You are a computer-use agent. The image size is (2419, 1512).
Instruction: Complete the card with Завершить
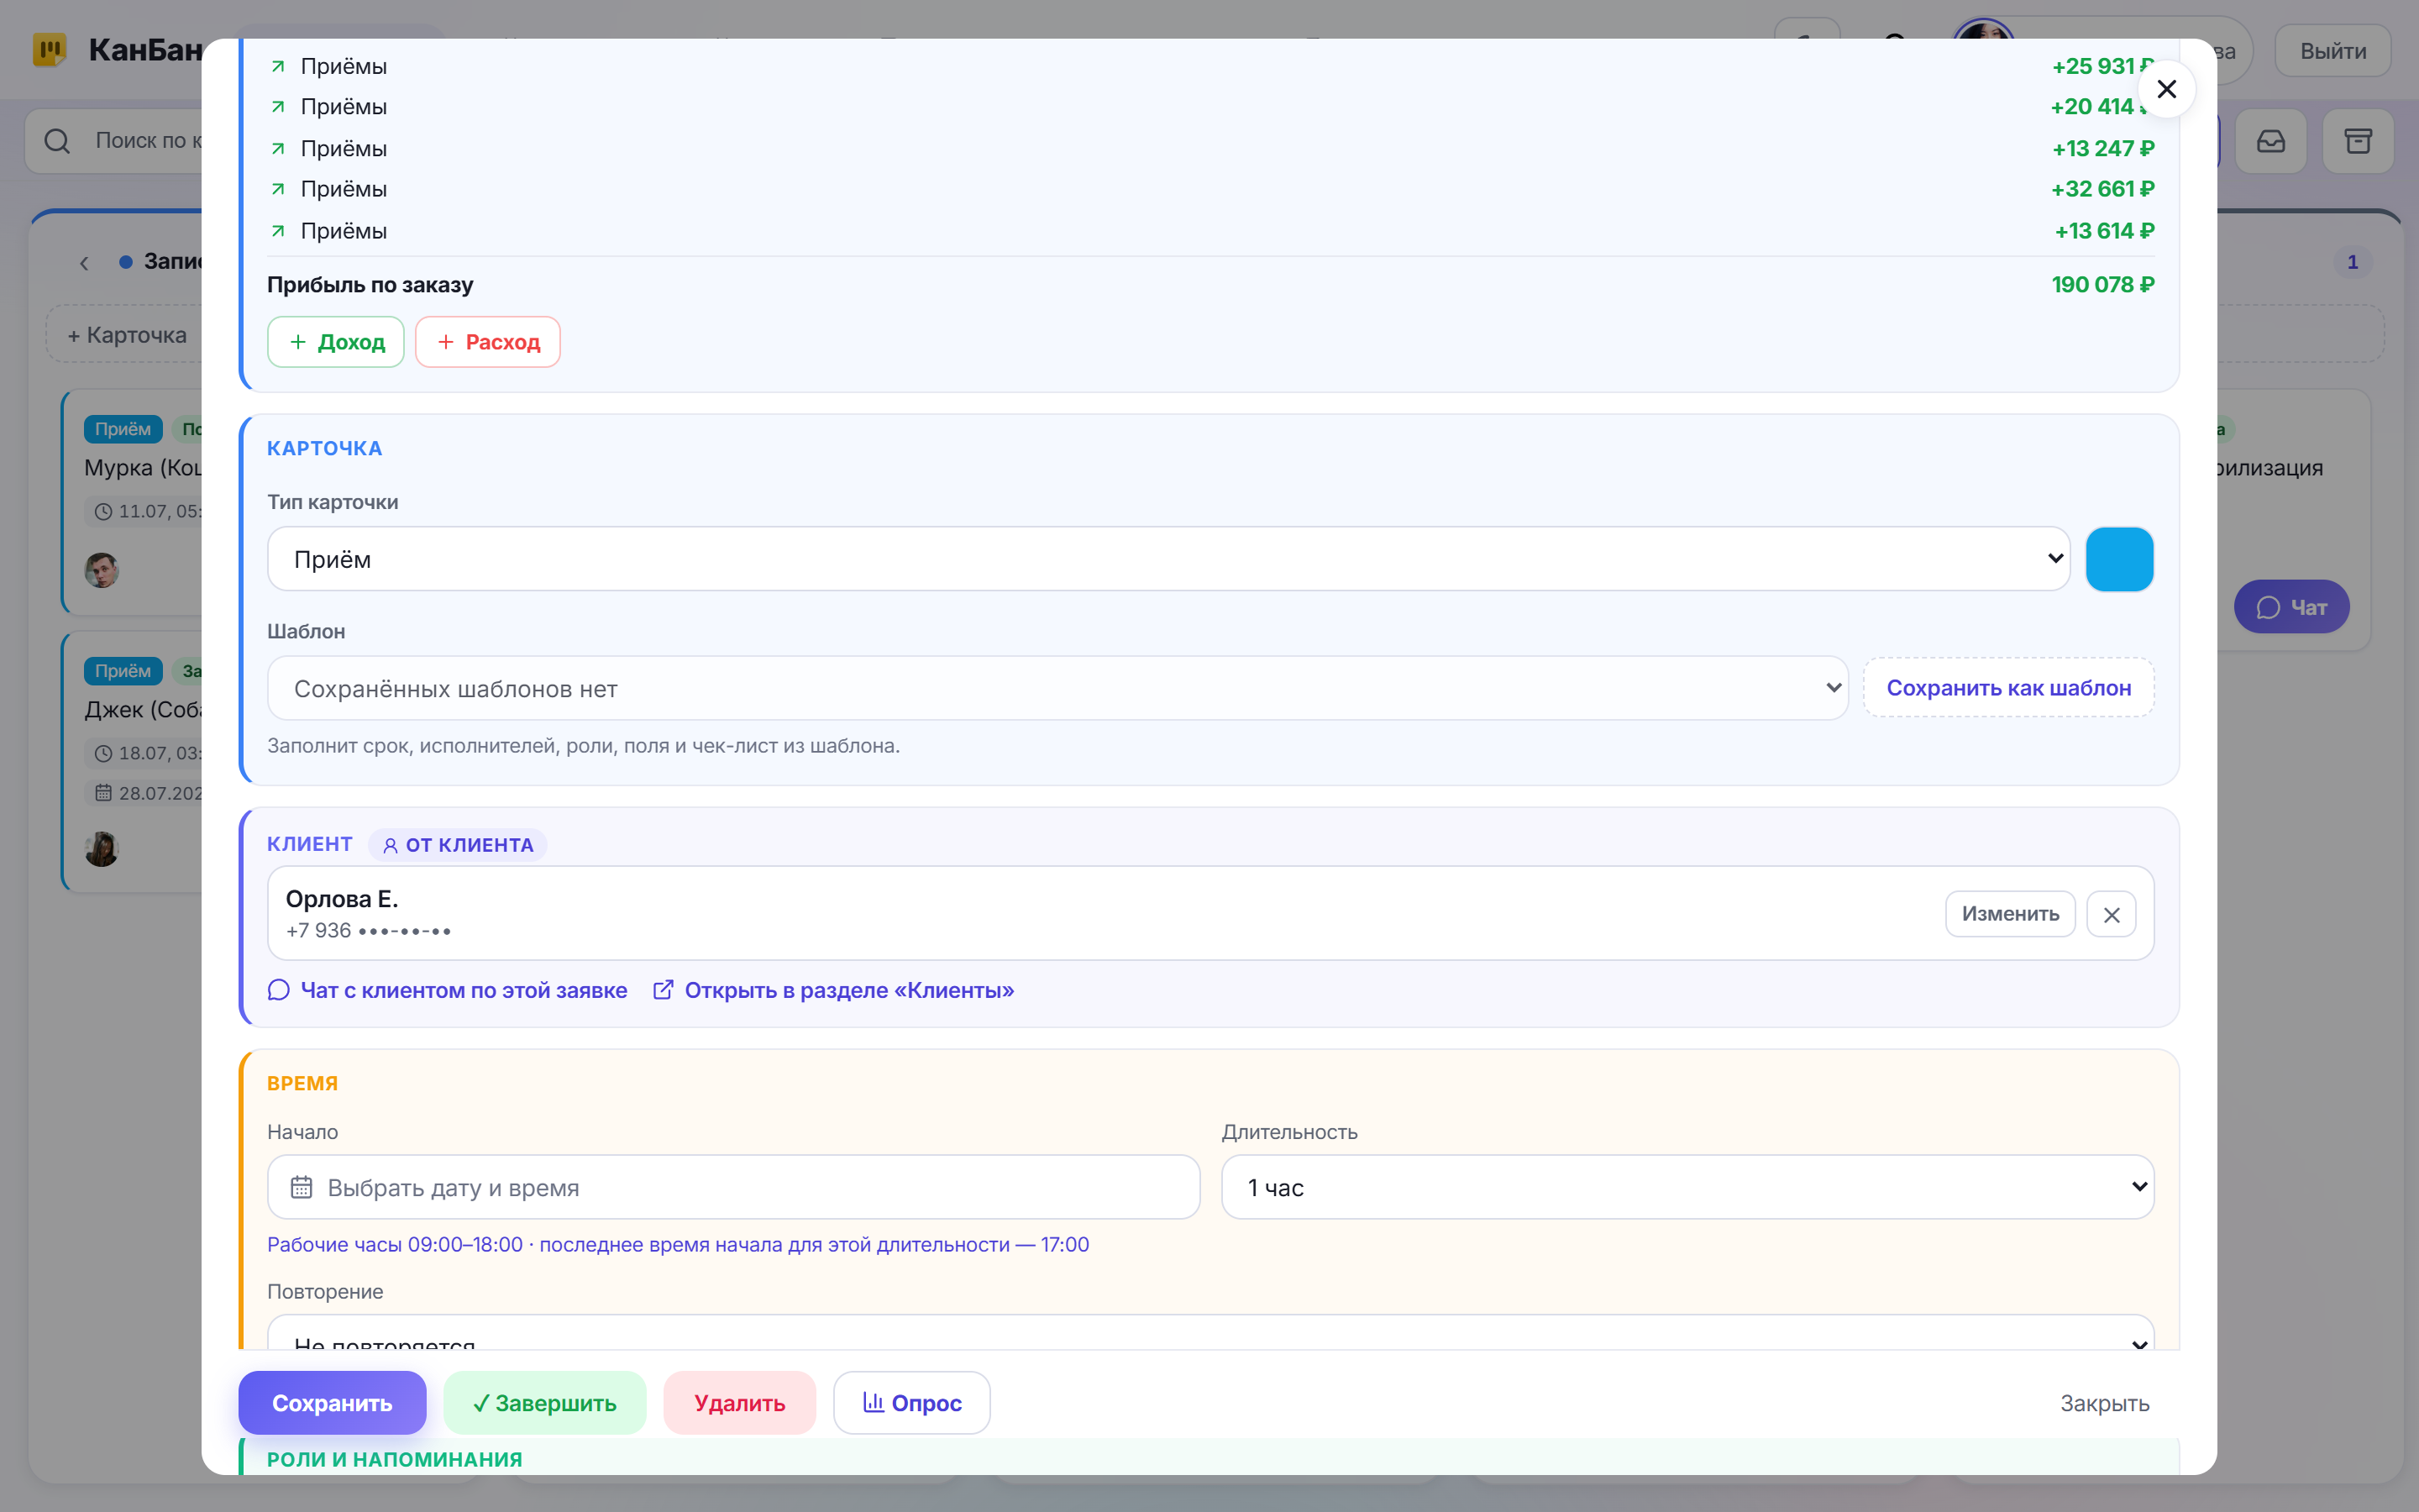545,1403
